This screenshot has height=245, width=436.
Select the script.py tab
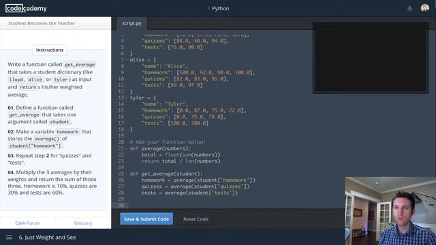(x=131, y=23)
